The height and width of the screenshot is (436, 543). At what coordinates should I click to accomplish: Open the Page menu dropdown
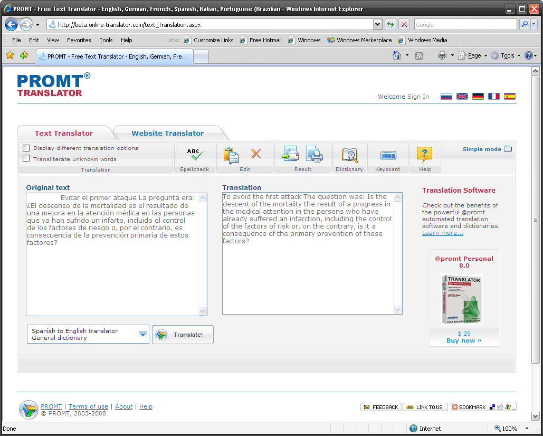473,55
